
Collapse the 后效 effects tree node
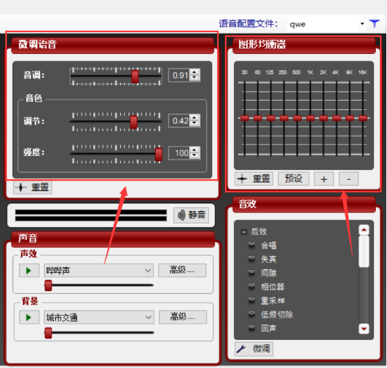(x=244, y=232)
